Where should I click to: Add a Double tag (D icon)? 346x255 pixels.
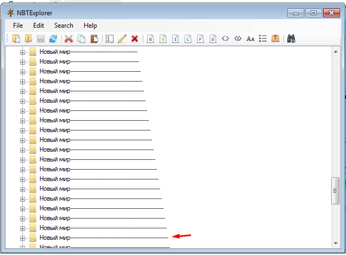213,39
